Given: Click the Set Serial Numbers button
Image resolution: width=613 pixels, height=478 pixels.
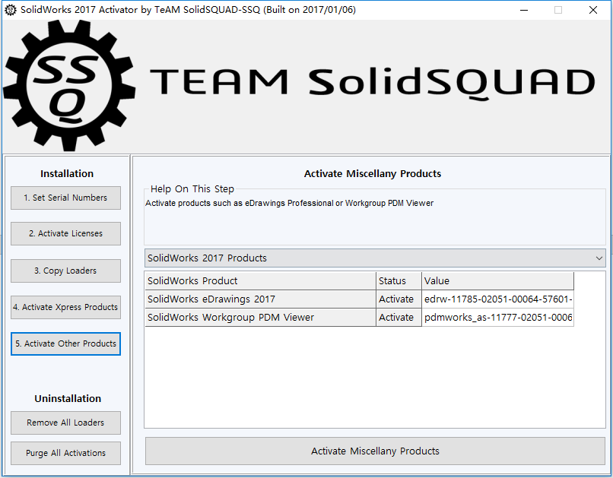Looking at the screenshot, I should (65, 198).
